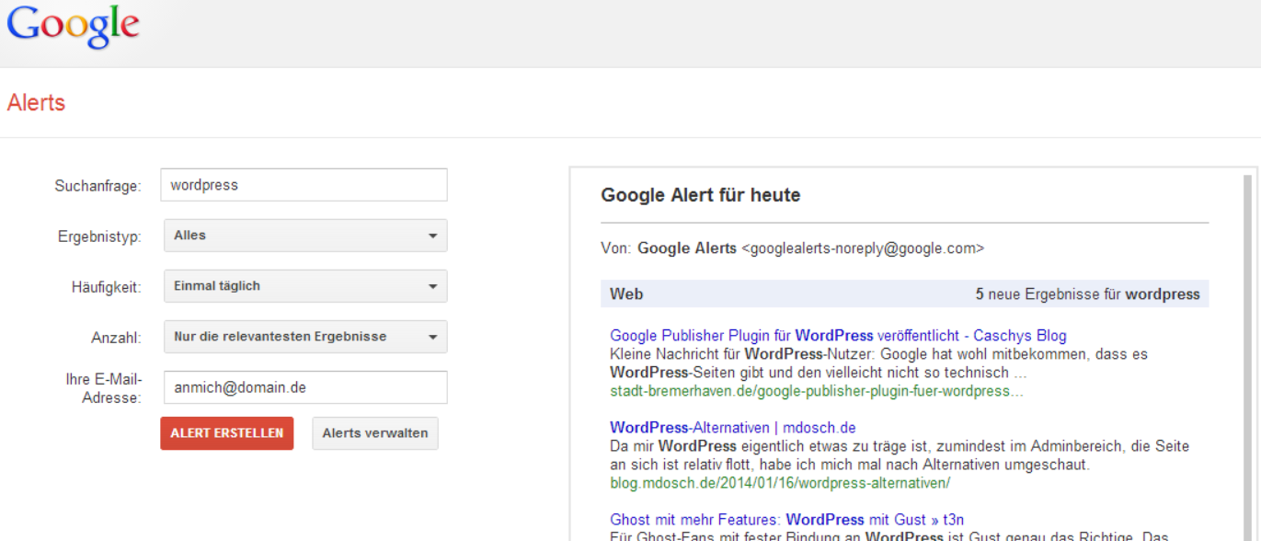Image resolution: width=1261 pixels, height=541 pixels.
Task: Click the Ihre E-Mail-Adresse label
Action: pyautogui.click(x=104, y=388)
